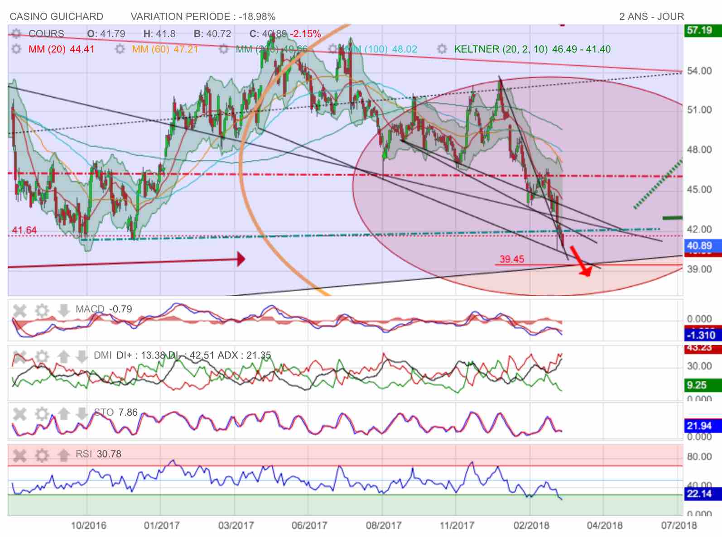Move the DMI panel down

click(82, 357)
